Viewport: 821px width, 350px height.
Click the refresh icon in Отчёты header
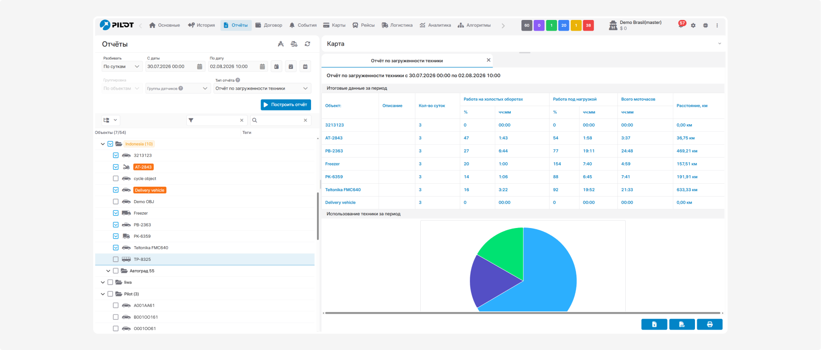click(308, 44)
